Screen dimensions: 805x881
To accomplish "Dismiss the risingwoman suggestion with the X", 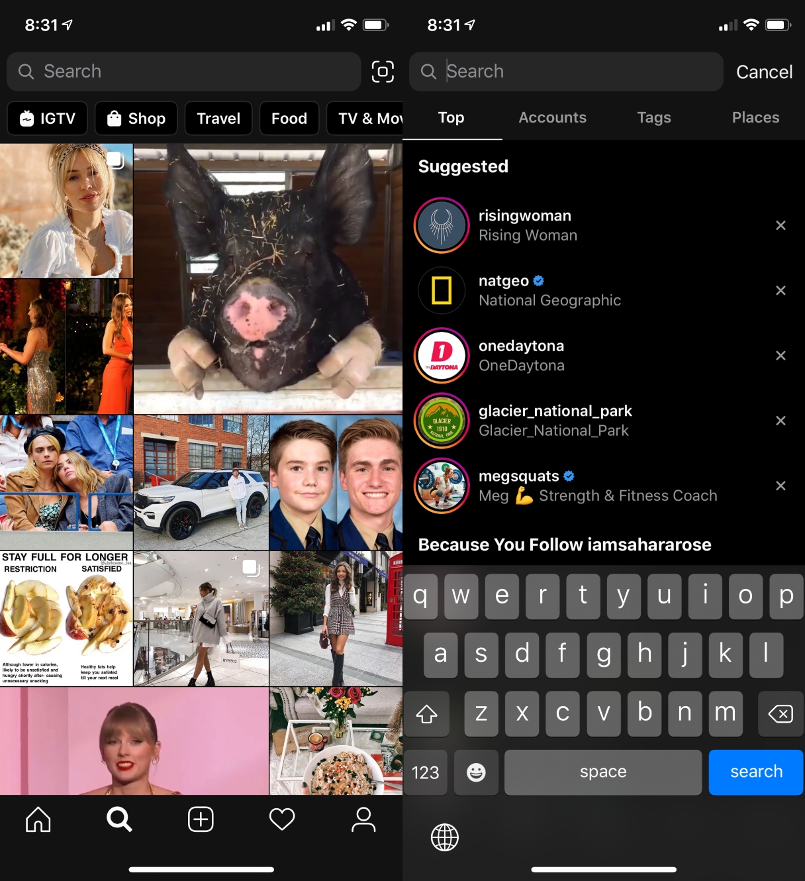I will [781, 226].
